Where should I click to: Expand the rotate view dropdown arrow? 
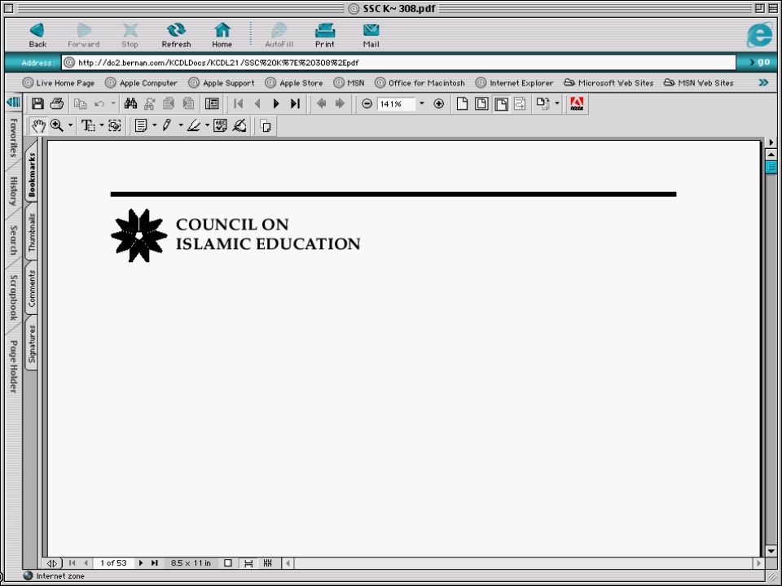pyautogui.click(x=557, y=103)
